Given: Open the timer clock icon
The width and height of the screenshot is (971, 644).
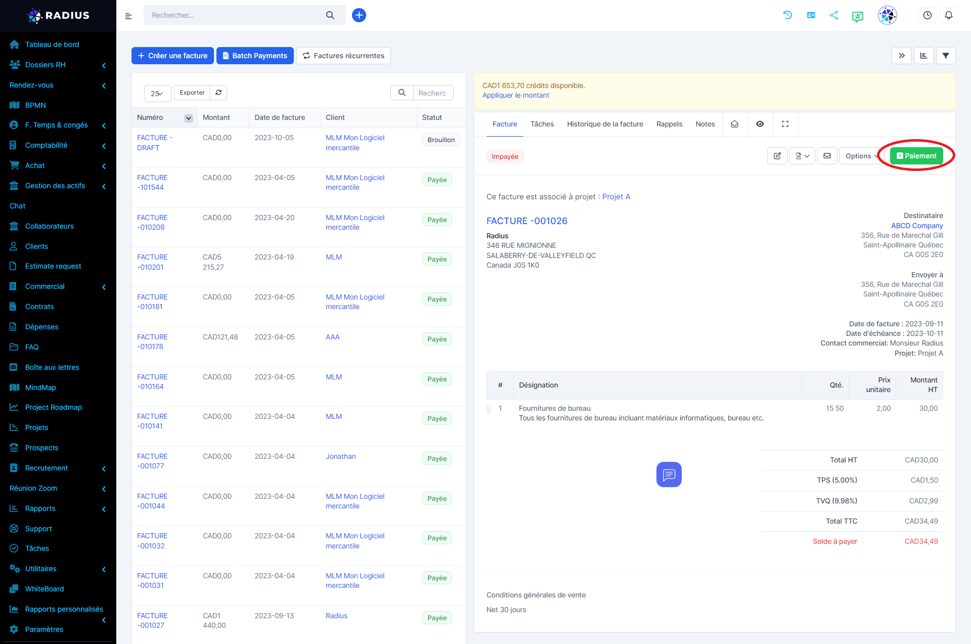Looking at the screenshot, I should [927, 15].
